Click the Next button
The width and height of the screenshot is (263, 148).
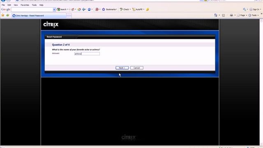122,68
